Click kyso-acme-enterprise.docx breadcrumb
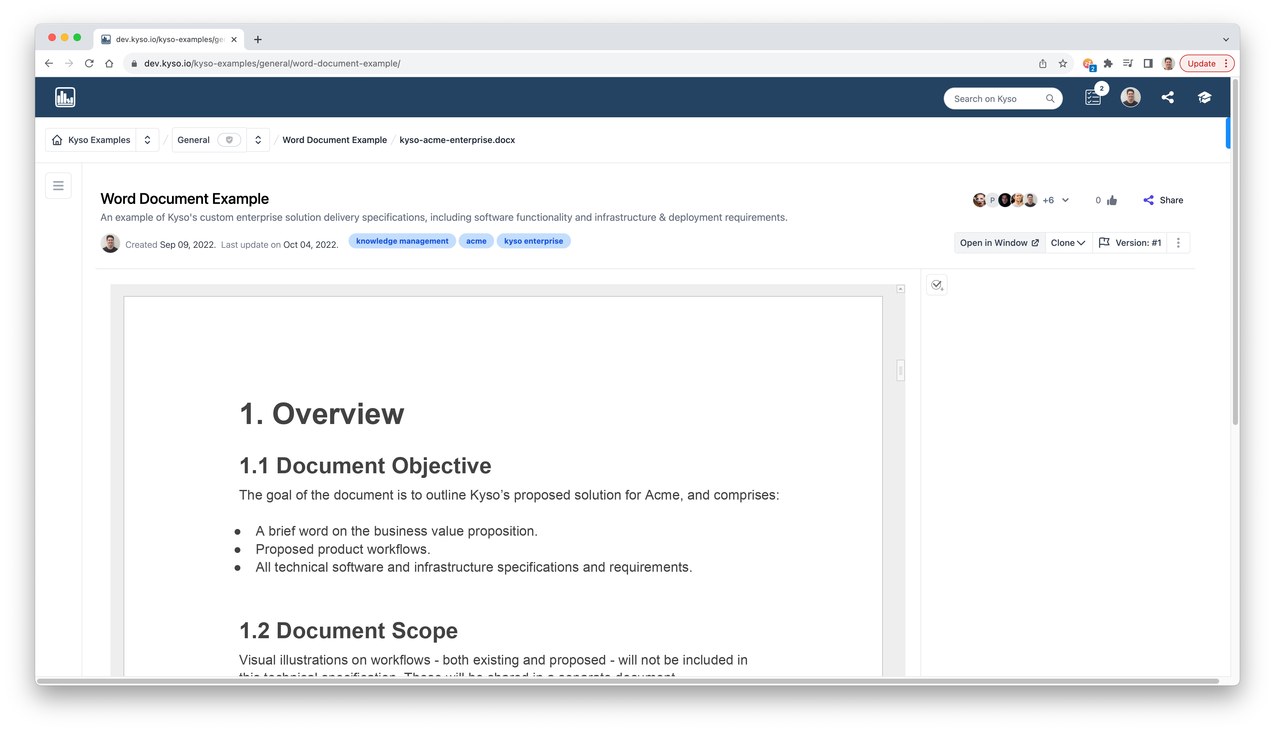 (457, 140)
